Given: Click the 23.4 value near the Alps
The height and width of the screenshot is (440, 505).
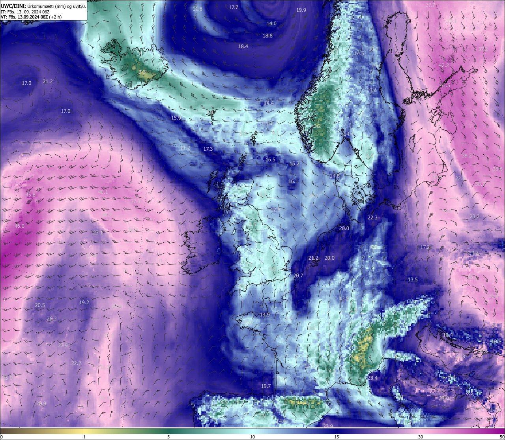Looking at the screenshot, I should point(372,378).
